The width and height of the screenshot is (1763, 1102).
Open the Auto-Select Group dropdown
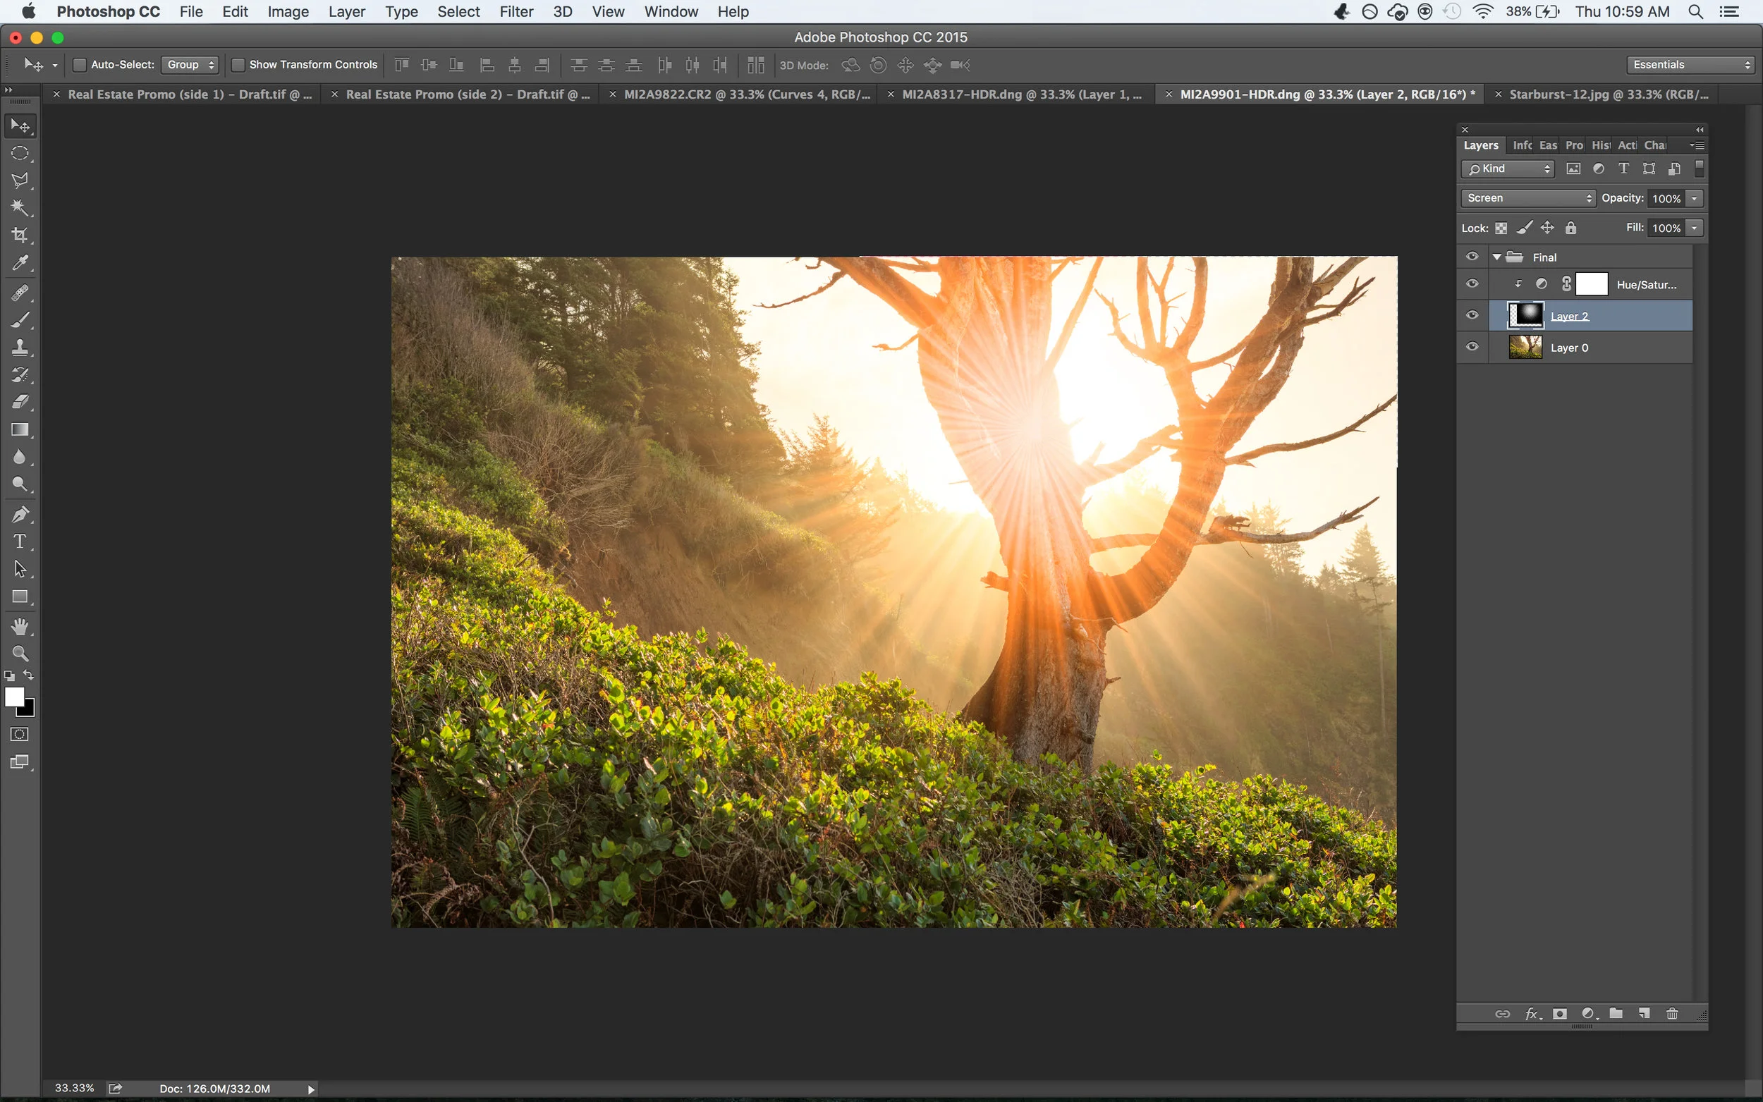point(190,65)
